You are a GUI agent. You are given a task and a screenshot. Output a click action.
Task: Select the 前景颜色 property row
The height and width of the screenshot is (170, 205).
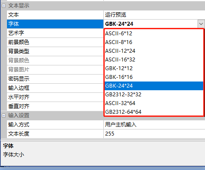55,42
